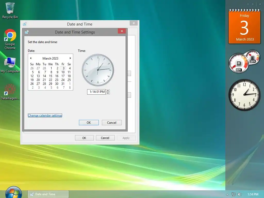Select March 18 in the calendar
This screenshot has height=198, width=264.
tap(69, 76)
